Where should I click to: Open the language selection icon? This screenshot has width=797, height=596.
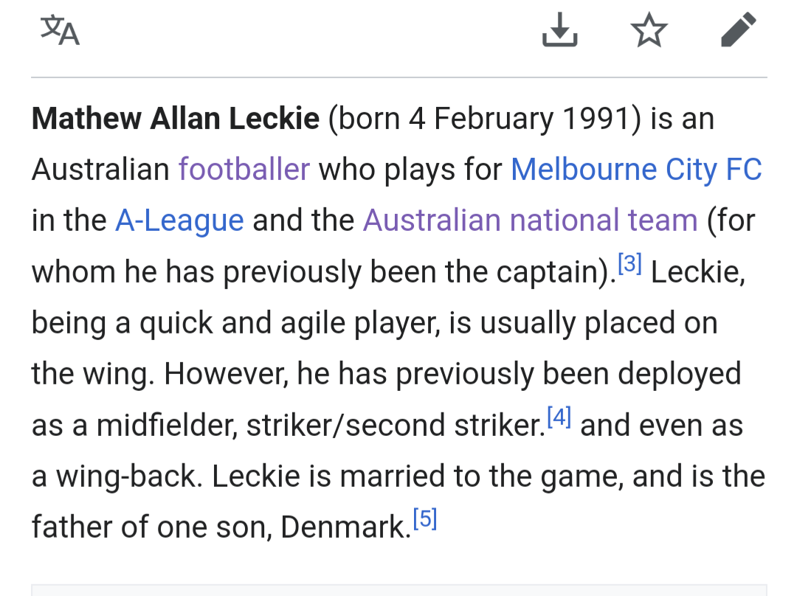[x=60, y=30]
